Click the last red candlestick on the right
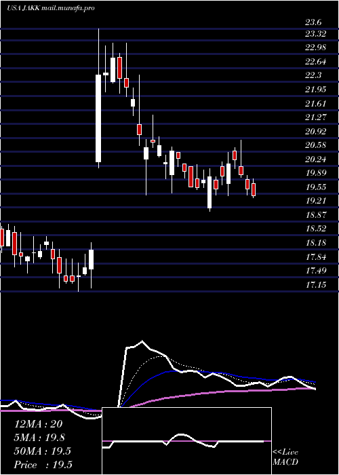The image size is (339, 475). tap(254, 189)
